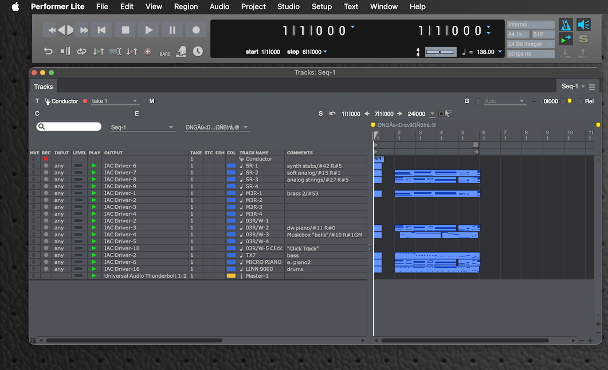Open the Setup menu
The image size is (608, 370).
click(321, 7)
